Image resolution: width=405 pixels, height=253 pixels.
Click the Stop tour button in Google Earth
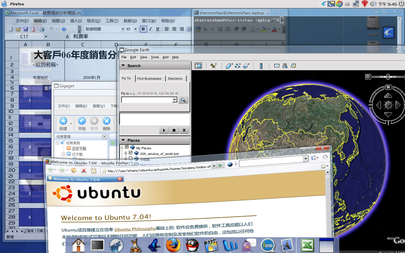coord(174,130)
